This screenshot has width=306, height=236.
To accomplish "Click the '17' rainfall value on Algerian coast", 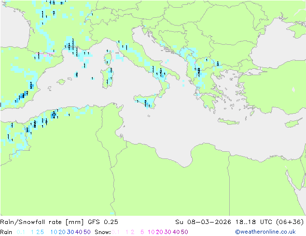I will point(54,115).
